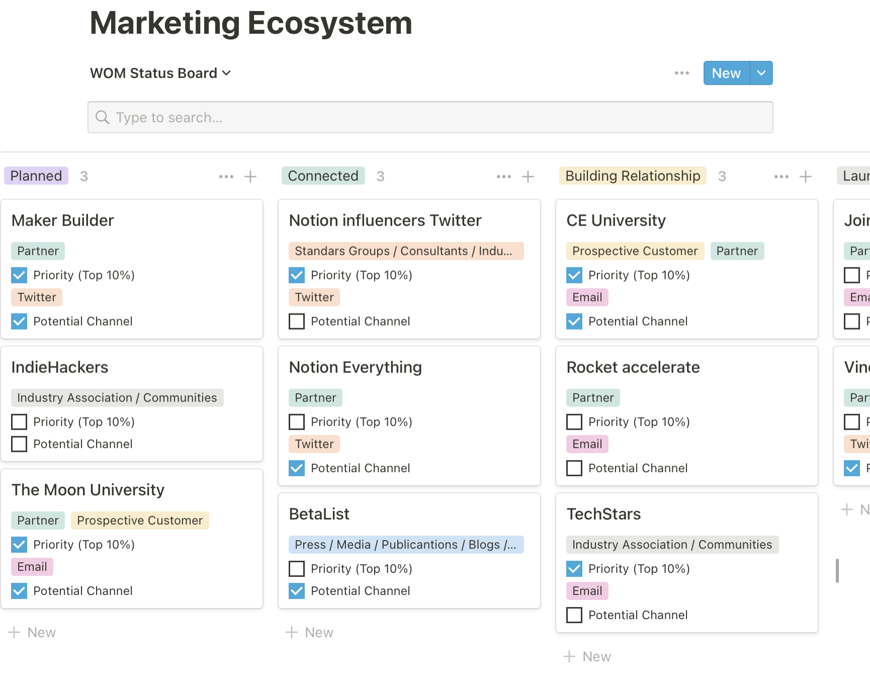Add a card with Building Relationship plus icon

click(x=806, y=176)
